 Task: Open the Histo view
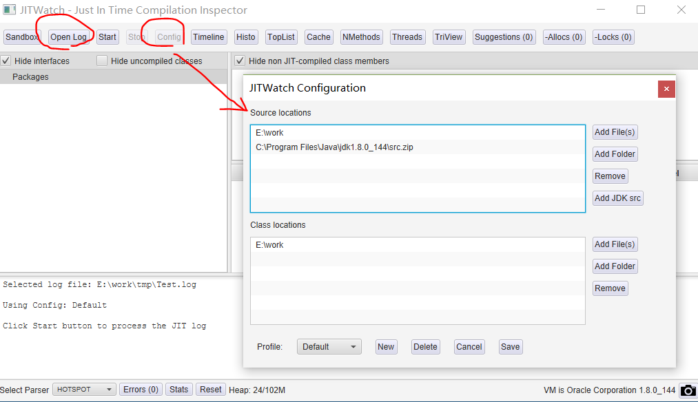[246, 37]
